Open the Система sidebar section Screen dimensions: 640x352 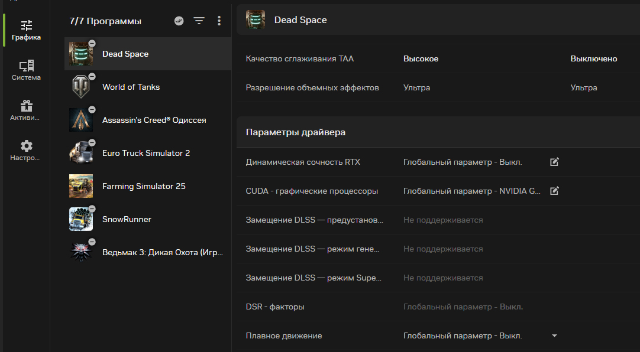pyautogui.click(x=26, y=70)
